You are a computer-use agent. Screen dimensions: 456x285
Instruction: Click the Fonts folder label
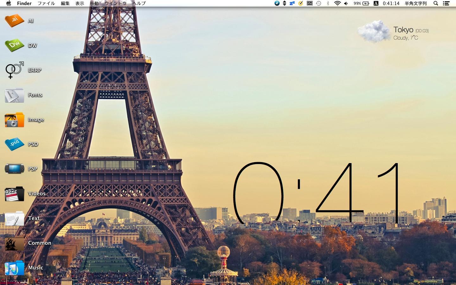point(35,95)
